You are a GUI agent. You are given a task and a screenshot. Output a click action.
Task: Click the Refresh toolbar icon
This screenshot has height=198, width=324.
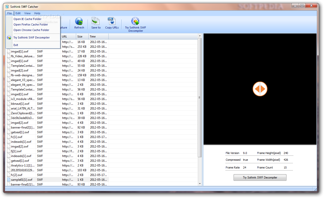click(x=79, y=21)
